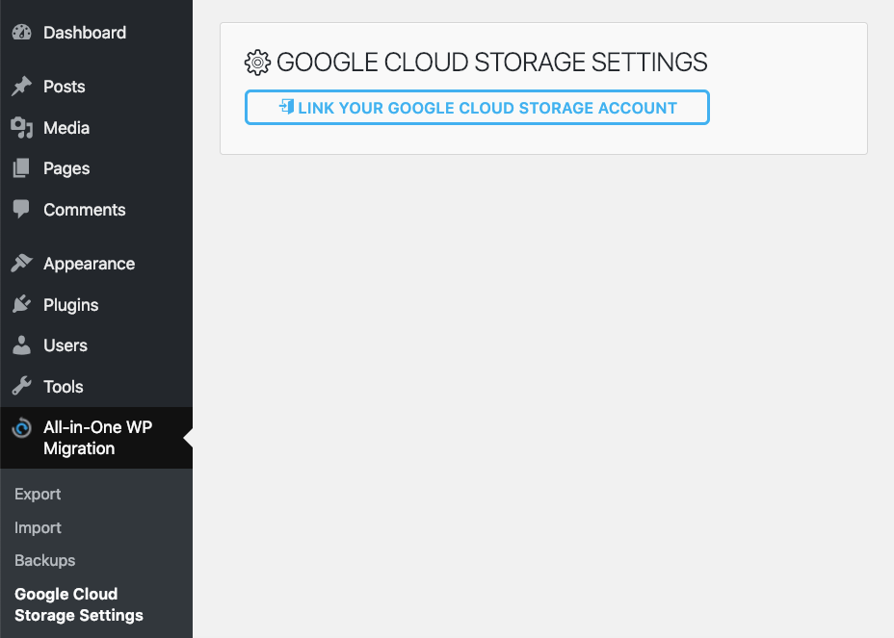Screen dimensions: 894x638
Task: Go to the Backups submenu page
Action: coord(44,561)
